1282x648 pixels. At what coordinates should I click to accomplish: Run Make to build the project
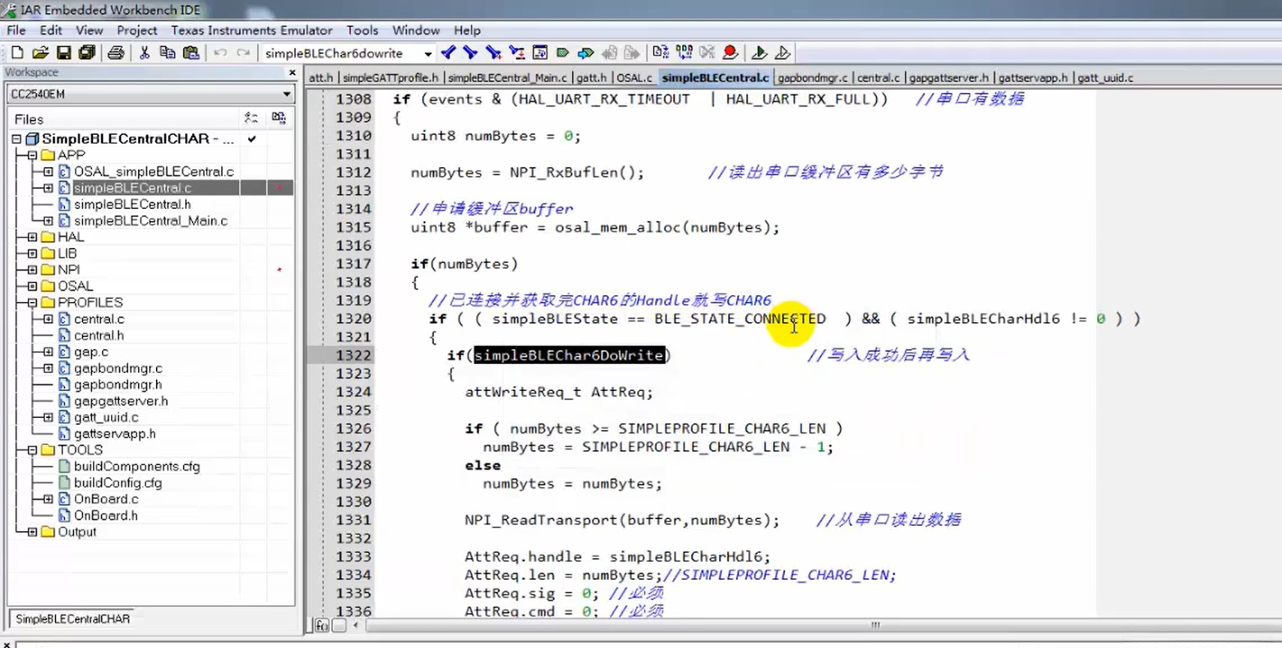[684, 52]
